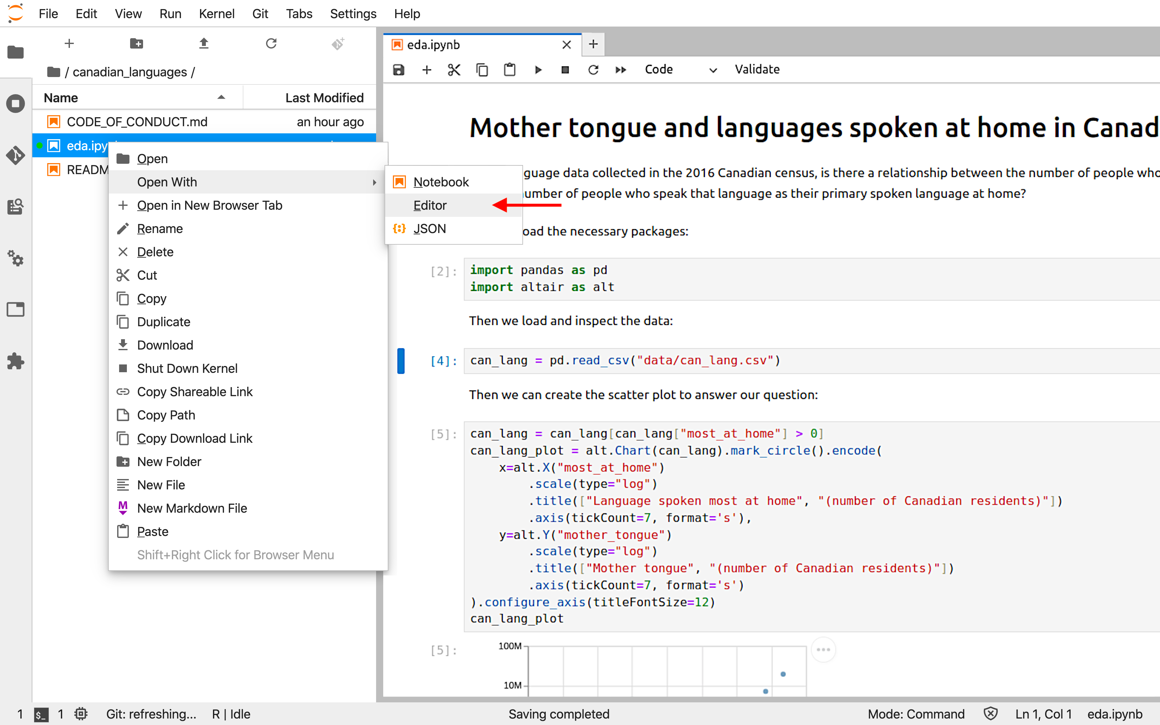This screenshot has width=1160, height=725.
Task: Choose Notebook from Open With submenu
Action: (x=453, y=182)
